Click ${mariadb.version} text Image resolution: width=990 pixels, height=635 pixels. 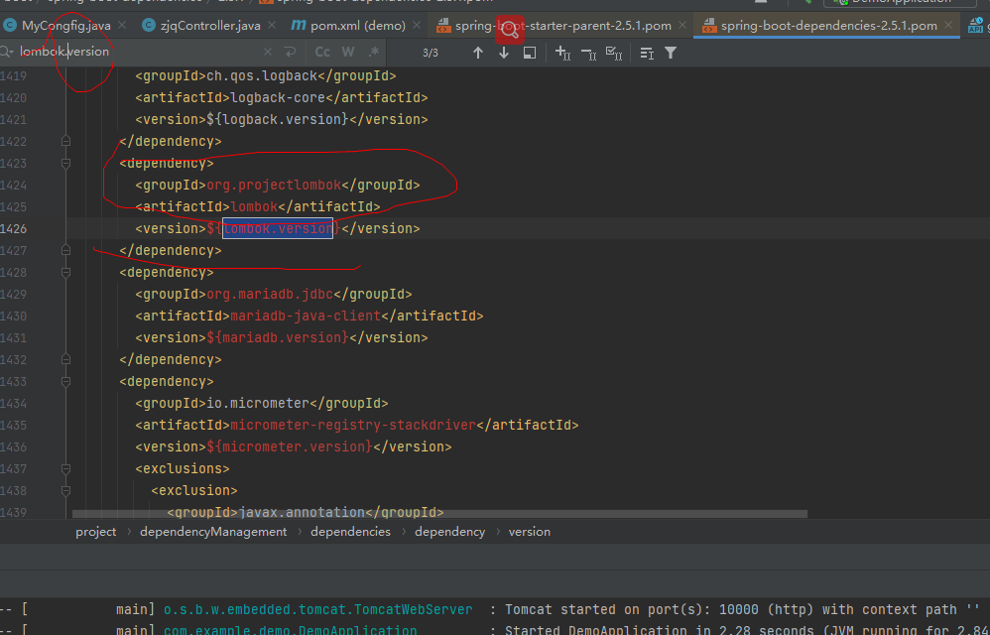(x=278, y=337)
